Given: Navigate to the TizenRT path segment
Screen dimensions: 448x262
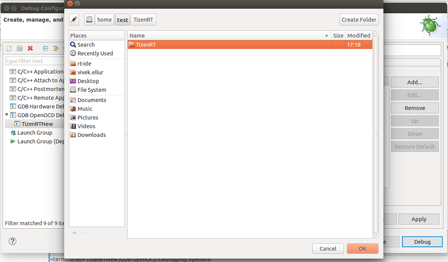Looking at the screenshot, I should click(x=144, y=20).
